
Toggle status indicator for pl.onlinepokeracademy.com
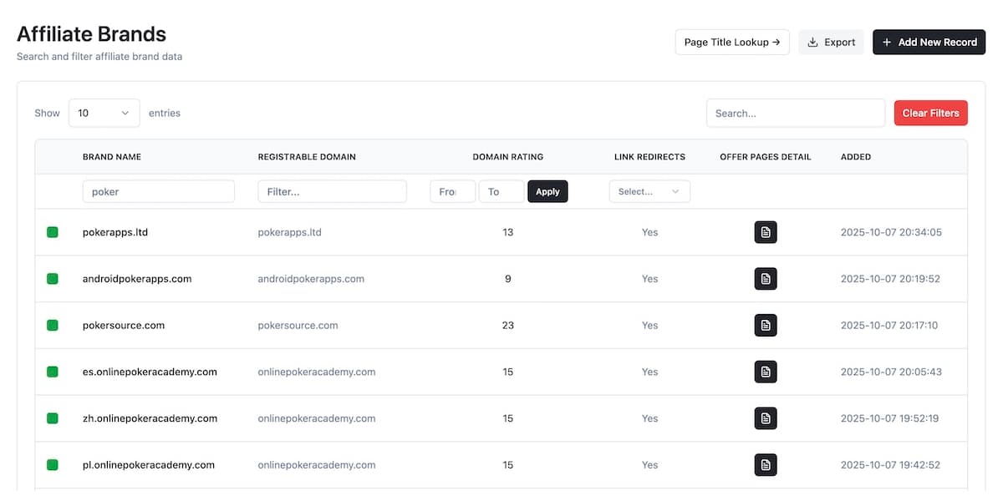(52, 464)
